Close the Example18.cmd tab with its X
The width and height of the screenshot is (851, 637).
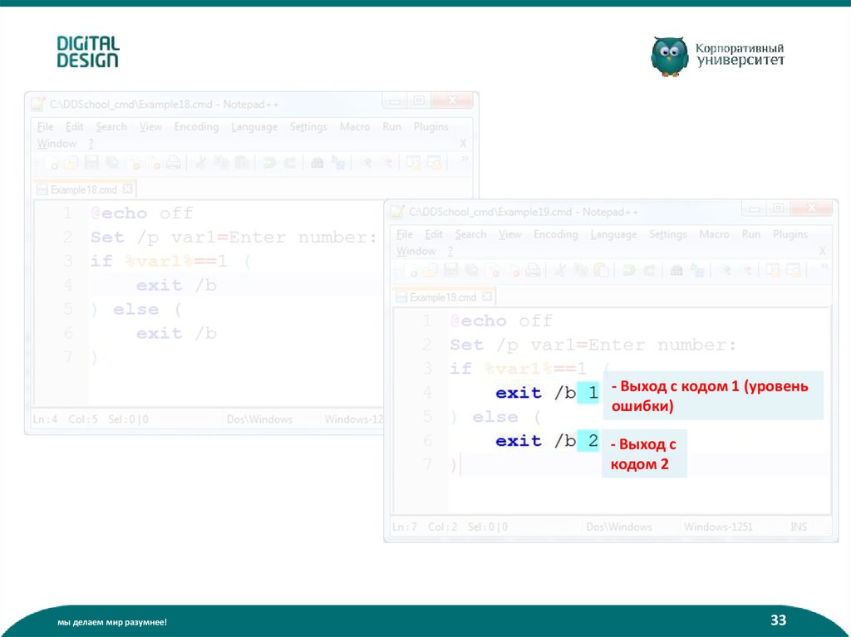(129, 189)
